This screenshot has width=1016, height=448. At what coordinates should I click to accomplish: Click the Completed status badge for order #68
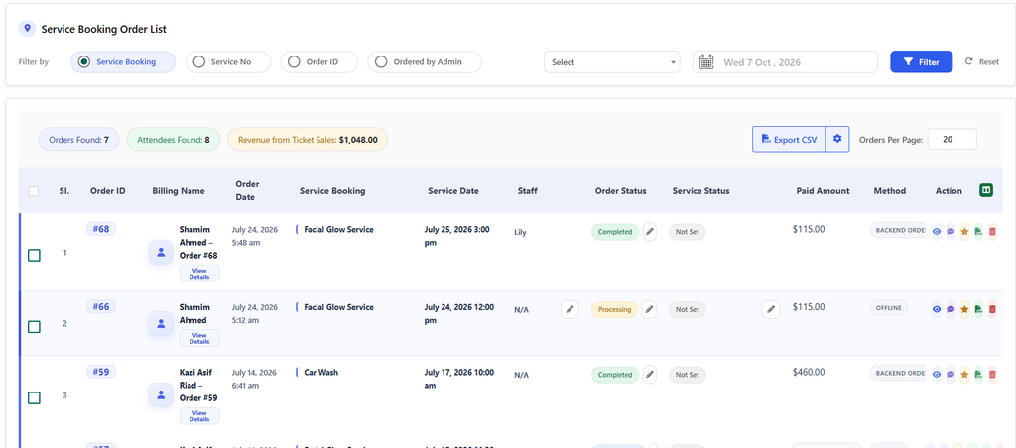click(x=615, y=232)
